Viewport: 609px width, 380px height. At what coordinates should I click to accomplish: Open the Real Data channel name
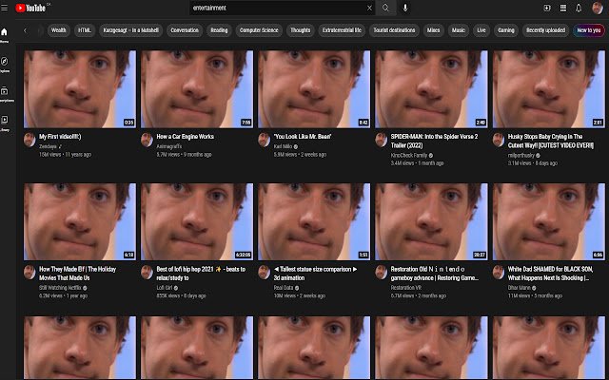pyautogui.click(x=284, y=288)
